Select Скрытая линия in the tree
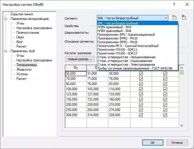The height and width of the screenshot is (149, 194). [x=22, y=14]
